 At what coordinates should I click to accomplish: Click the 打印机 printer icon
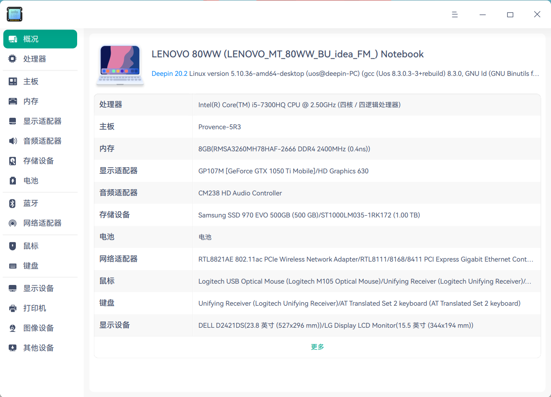coord(13,308)
